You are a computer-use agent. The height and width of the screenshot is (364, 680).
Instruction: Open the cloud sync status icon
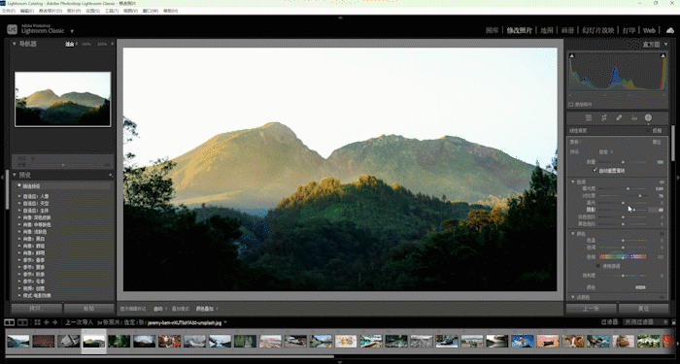click(670, 30)
